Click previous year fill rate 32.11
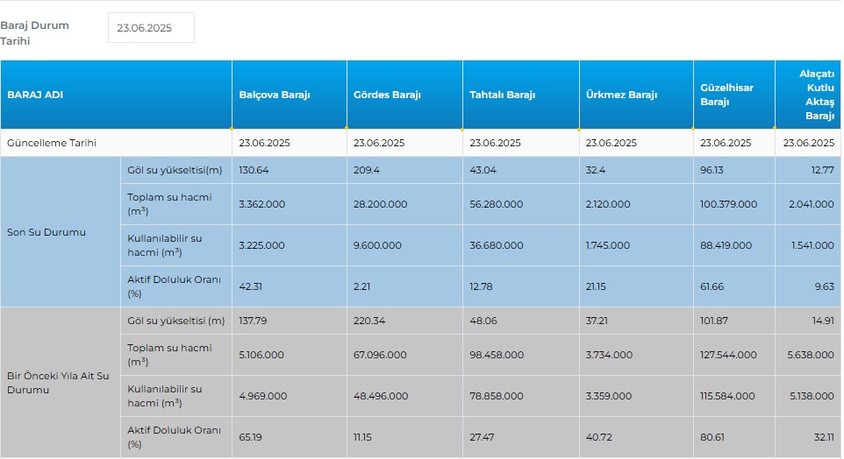The height and width of the screenshot is (459, 844). pos(824,437)
